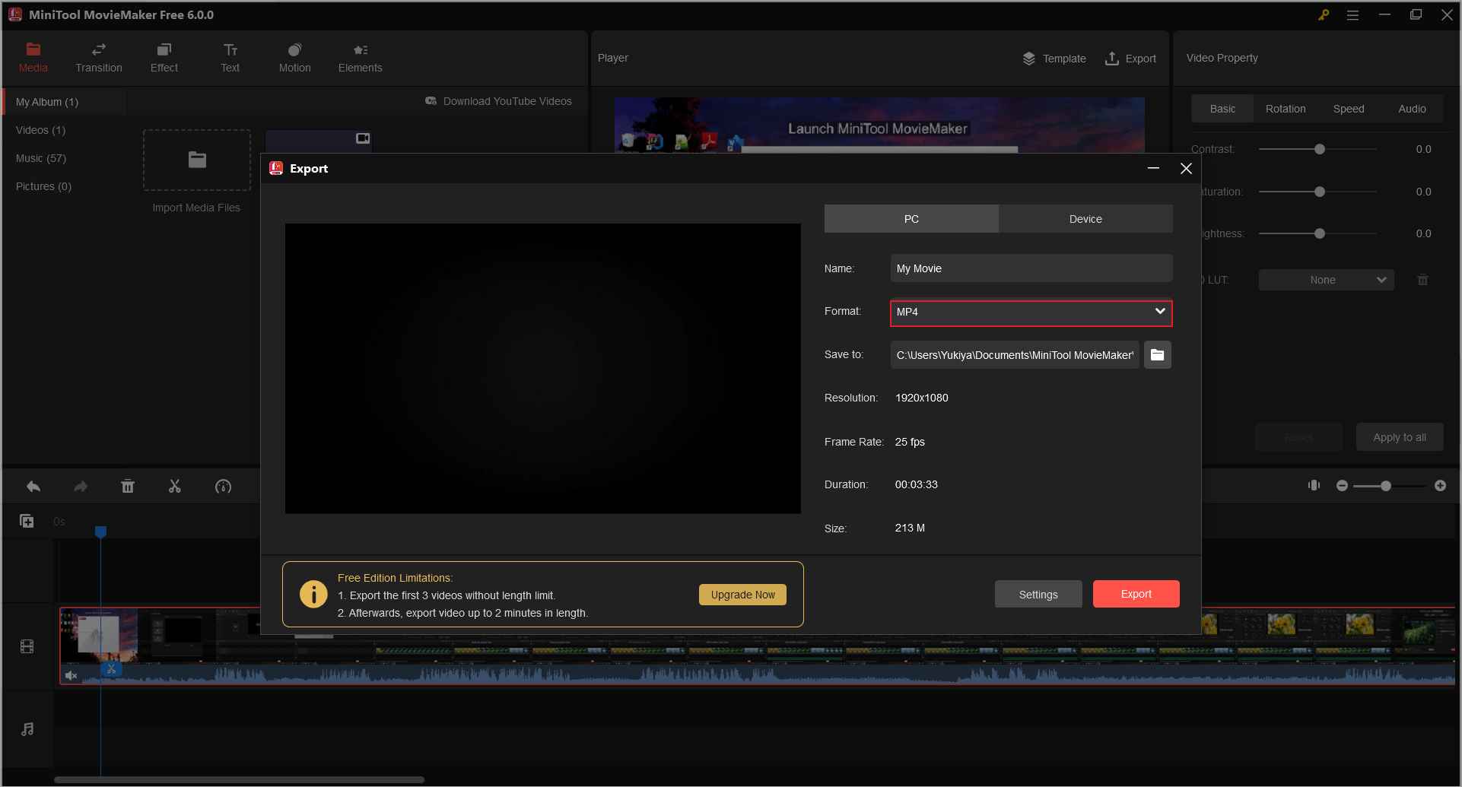Browse for output folder icon
1462x787 pixels.
(x=1157, y=355)
